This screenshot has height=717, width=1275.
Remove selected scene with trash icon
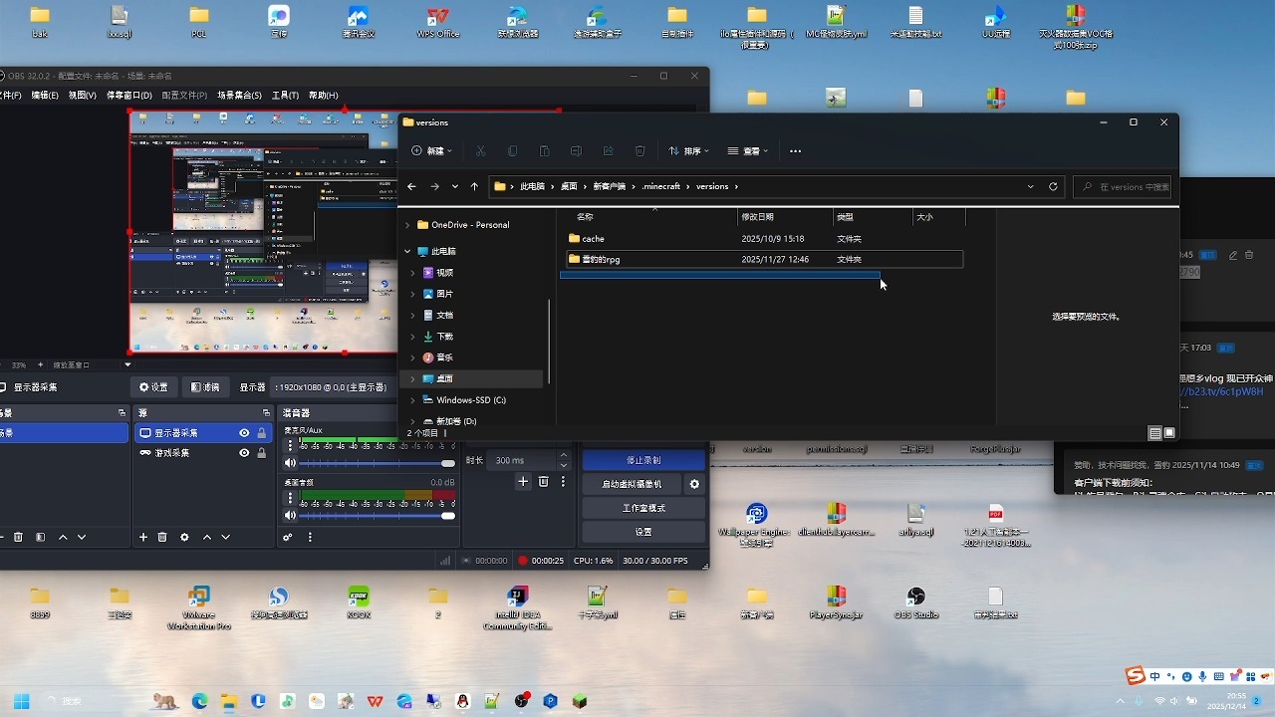tap(18, 537)
